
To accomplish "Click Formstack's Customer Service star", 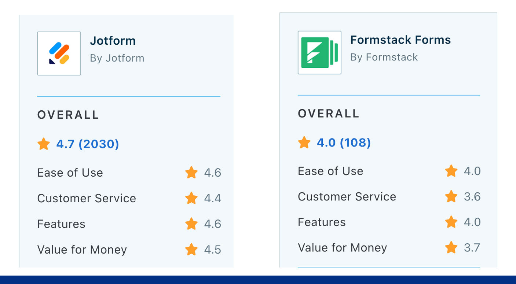I will [x=451, y=197].
